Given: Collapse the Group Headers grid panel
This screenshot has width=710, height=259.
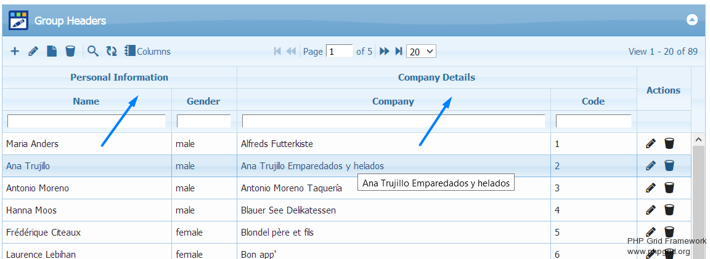Looking at the screenshot, I should pyautogui.click(x=692, y=20).
